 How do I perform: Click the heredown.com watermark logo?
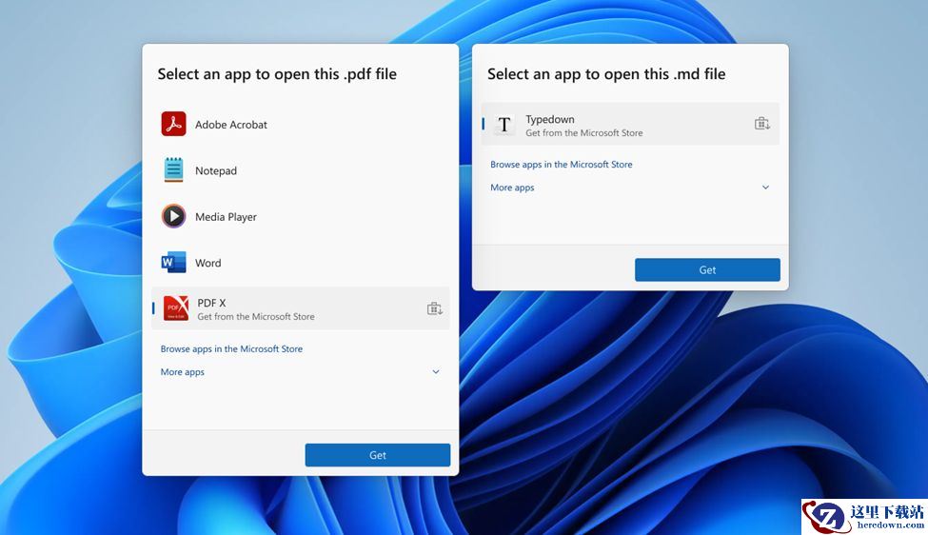pos(864,516)
